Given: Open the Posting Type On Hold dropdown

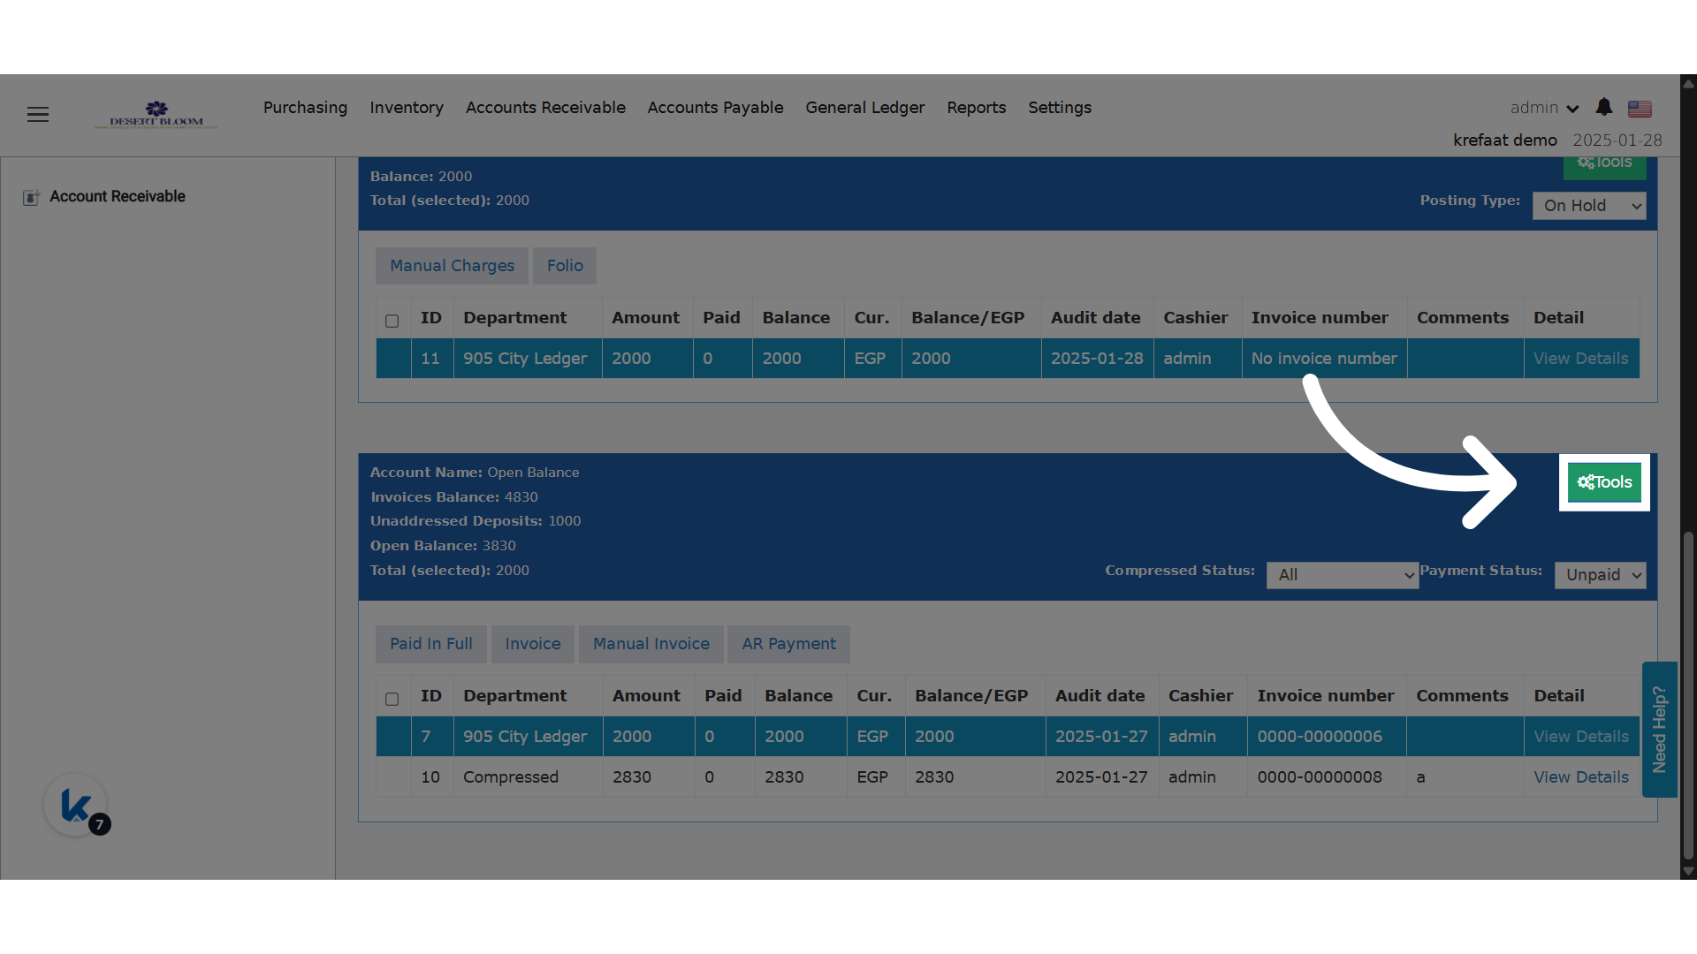Looking at the screenshot, I should pos(1588,206).
